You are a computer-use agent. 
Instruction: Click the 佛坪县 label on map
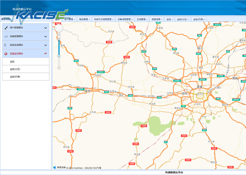tap(137, 154)
